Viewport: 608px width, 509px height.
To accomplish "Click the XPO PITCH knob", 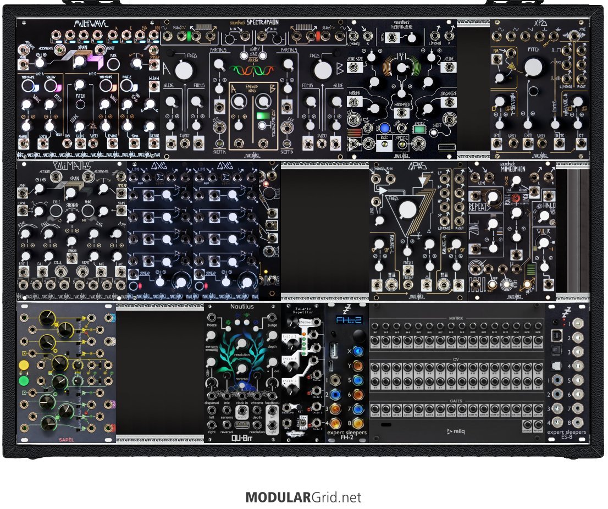I will [534, 67].
